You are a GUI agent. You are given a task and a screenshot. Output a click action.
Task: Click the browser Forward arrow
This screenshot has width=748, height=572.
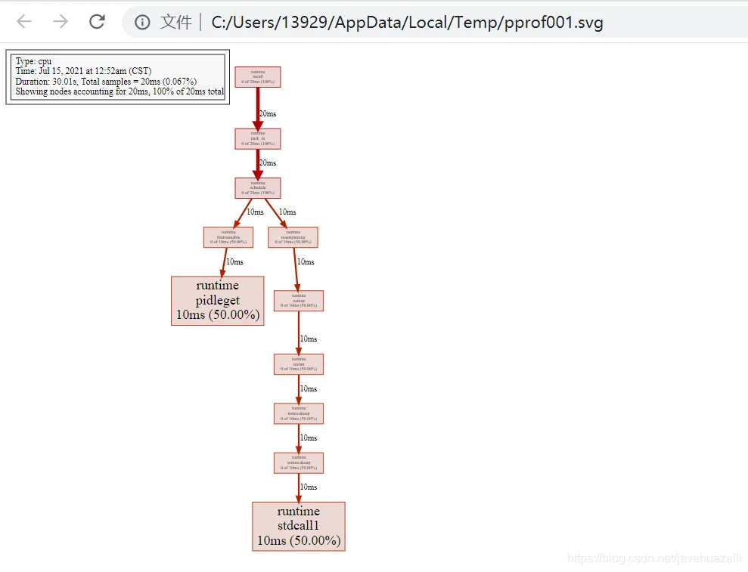pos(61,21)
